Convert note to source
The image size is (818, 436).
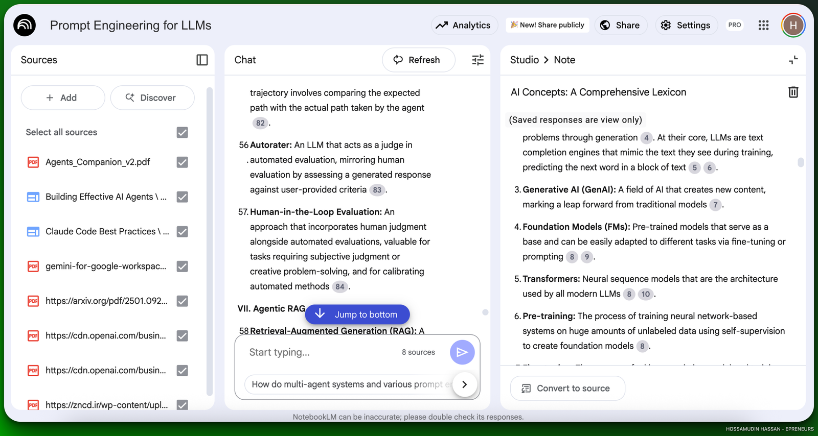(x=567, y=389)
